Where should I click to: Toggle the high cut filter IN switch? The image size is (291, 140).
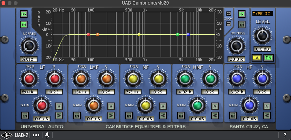pyautogui.click(x=242, y=24)
